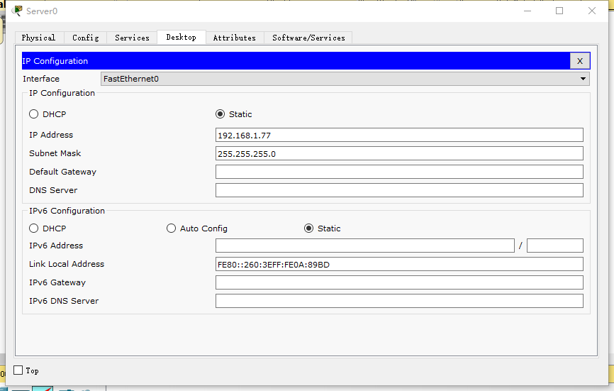Click the IPv6 prefix length field

click(x=555, y=246)
